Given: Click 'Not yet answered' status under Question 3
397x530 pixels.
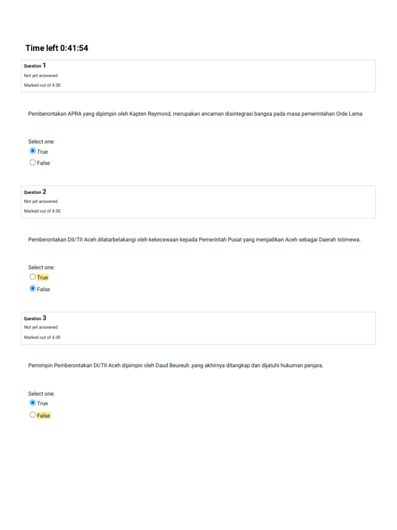Looking at the screenshot, I should (x=41, y=327).
